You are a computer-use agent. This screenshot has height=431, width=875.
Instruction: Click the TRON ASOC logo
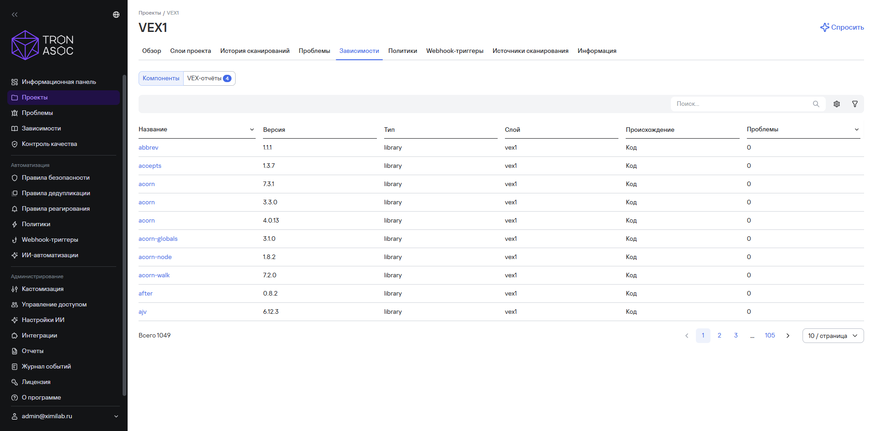coord(42,45)
